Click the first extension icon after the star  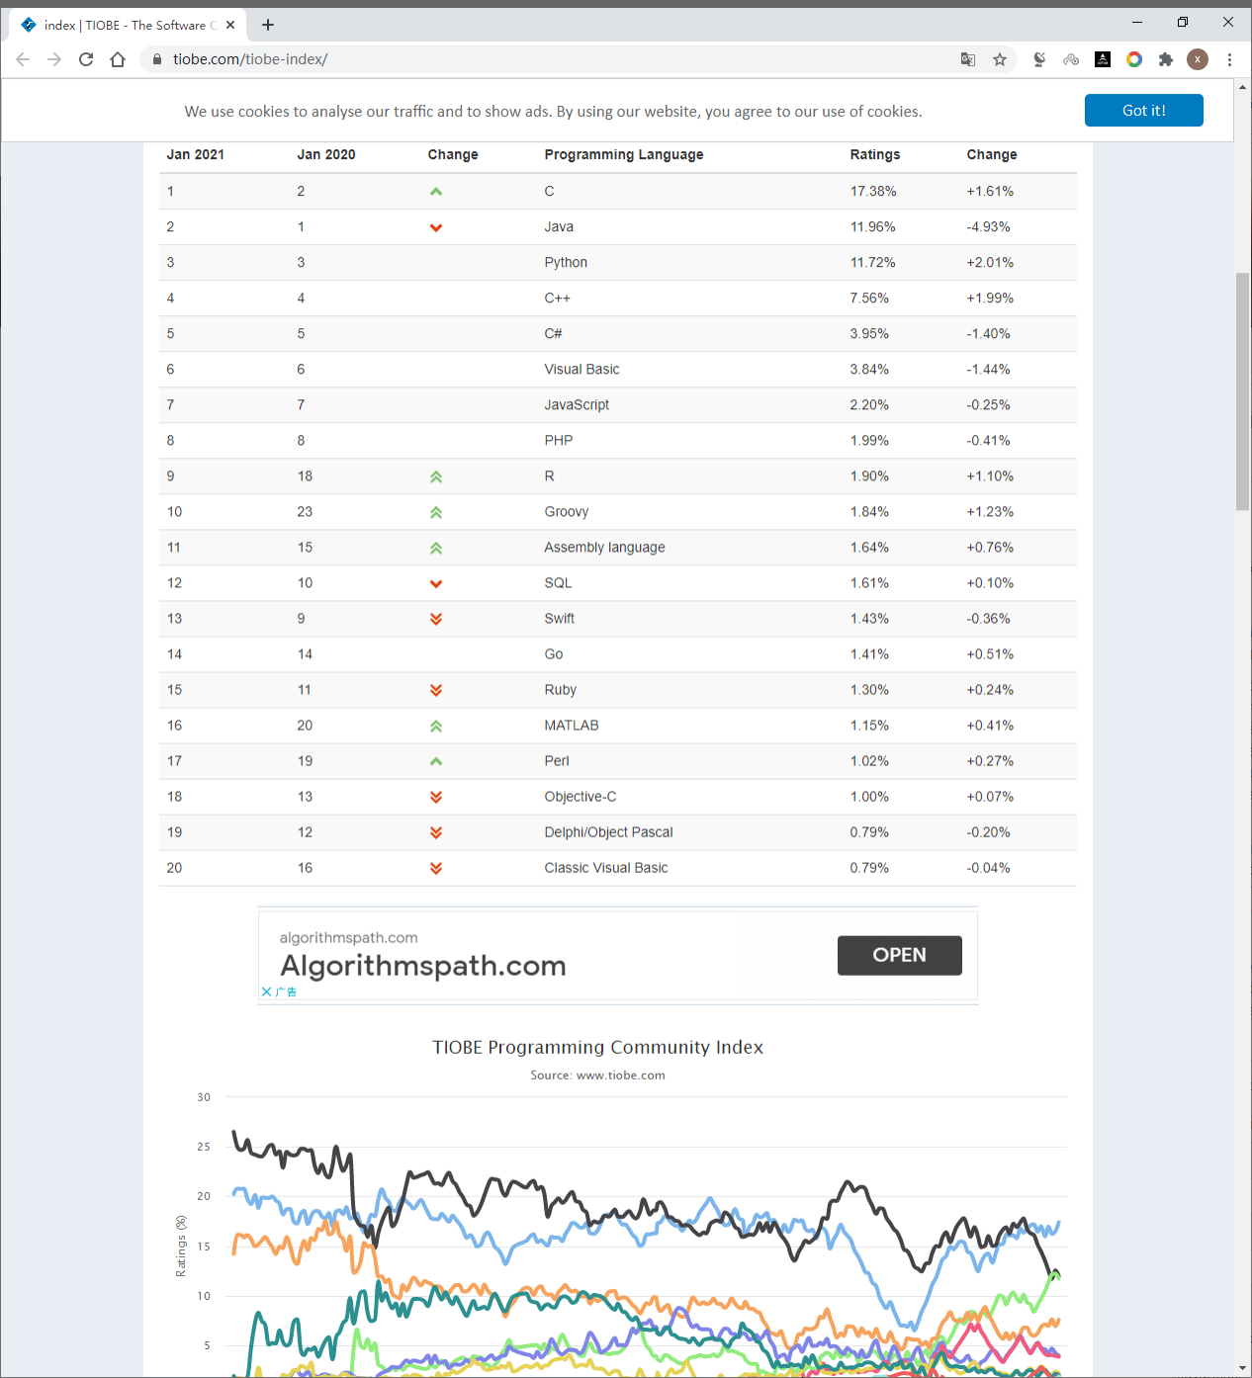[x=1039, y=59]
